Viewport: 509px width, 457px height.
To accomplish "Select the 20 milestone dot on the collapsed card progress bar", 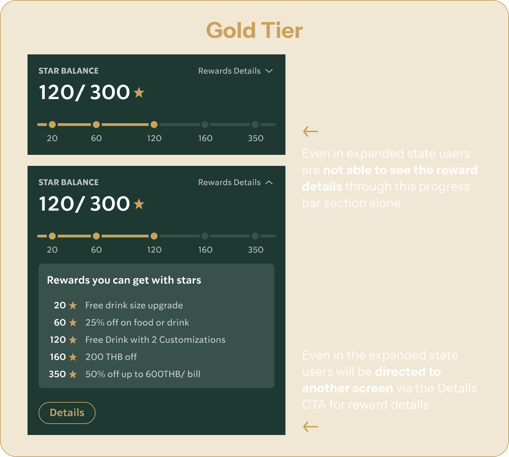I will pyautogui.click(x=52, y=125).
